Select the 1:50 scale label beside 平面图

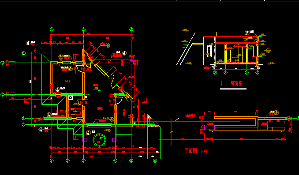(x=204, y=152)
